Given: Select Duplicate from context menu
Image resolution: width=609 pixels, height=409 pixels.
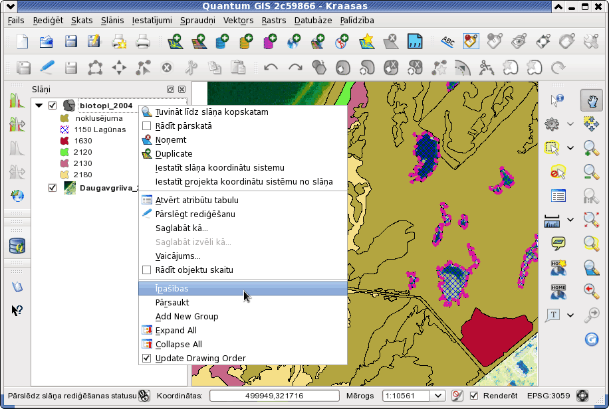Looking at the screenshot, I should 243,153.
